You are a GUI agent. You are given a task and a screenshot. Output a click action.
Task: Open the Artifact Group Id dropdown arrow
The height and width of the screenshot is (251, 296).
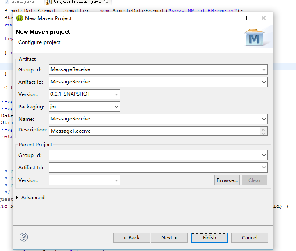pos(264,69)
